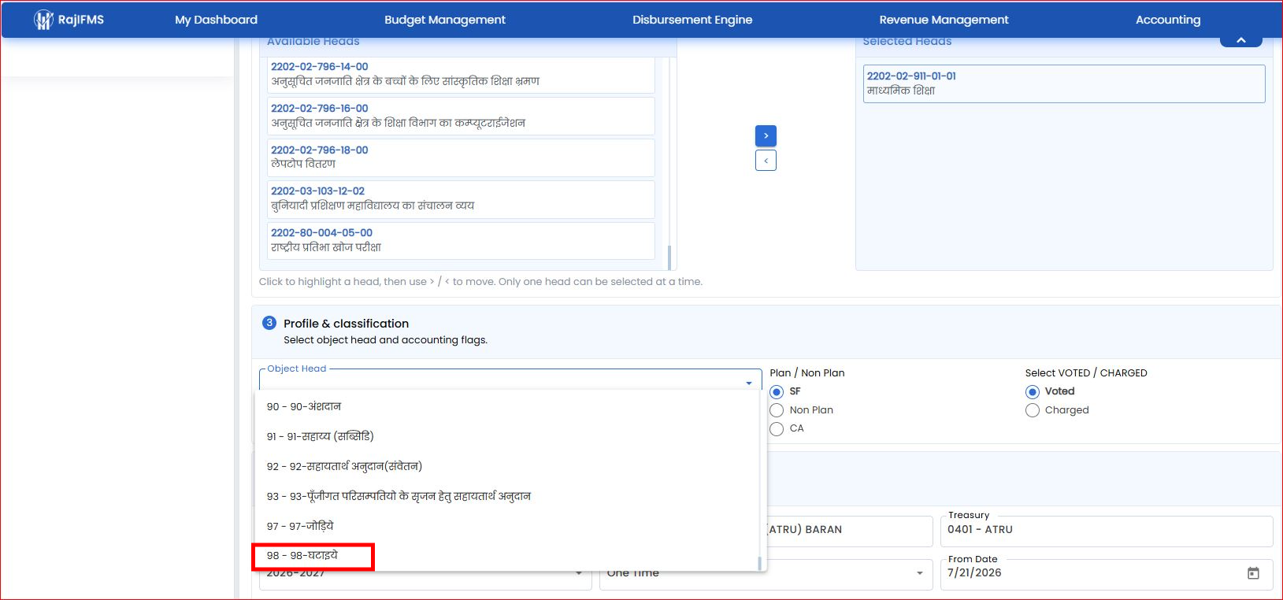Open the Object Head dropdown arrow
This screenshot has width=1283, height=600.
pyautogui.click(x=749, y=383)
